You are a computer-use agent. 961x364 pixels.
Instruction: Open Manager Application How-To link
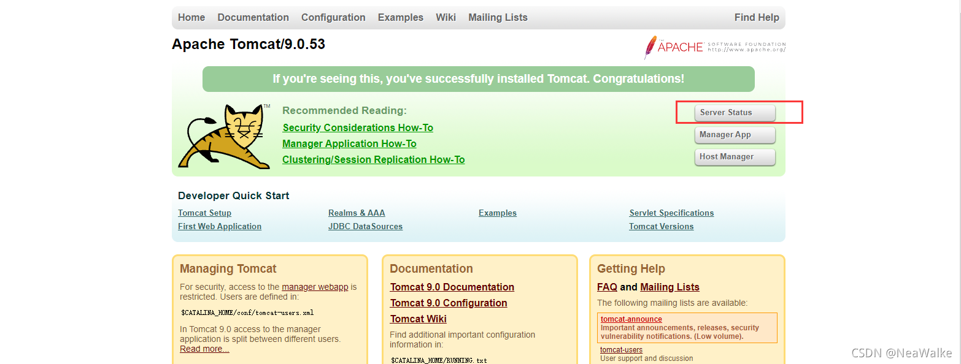(x=349, y=144)
